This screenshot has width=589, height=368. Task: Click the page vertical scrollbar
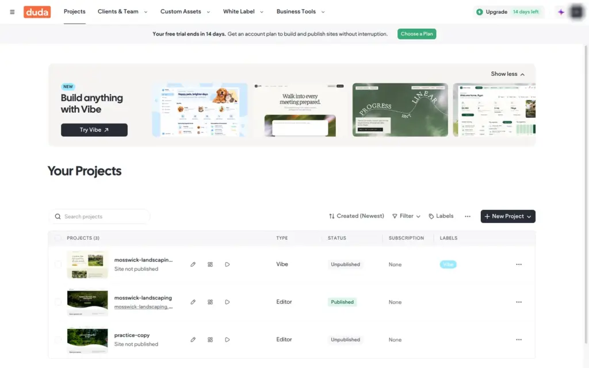coord(586,193)
